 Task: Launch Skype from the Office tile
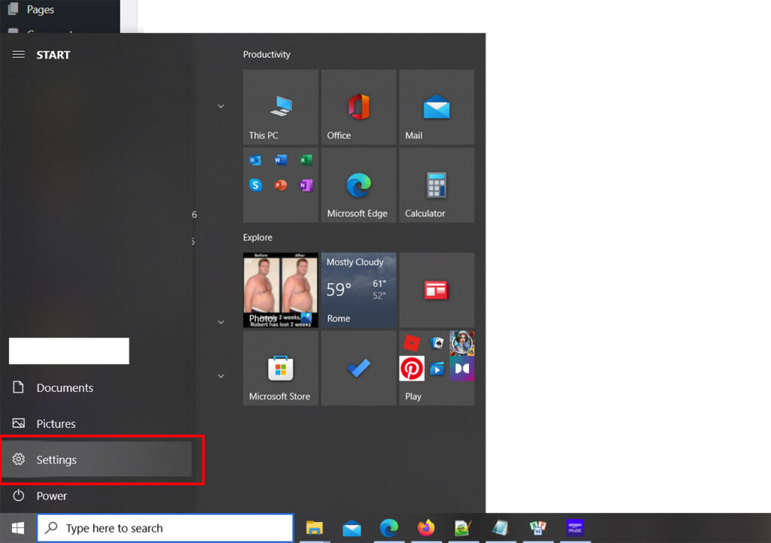pyautogui.click(x=255, y=185)
